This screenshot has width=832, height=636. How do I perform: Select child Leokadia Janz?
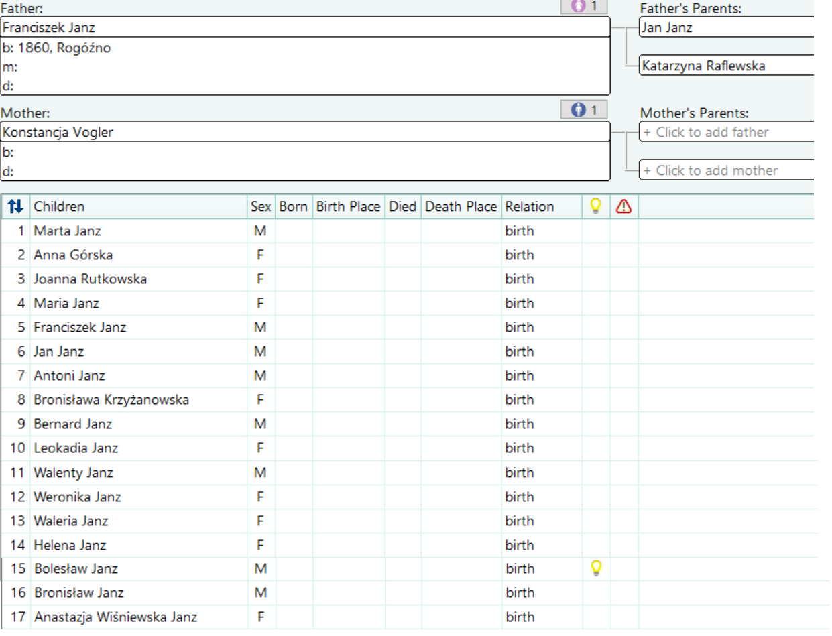[76, 448]
